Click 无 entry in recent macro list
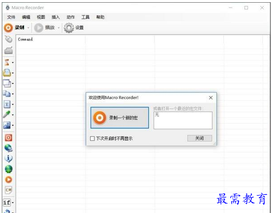This screenshot has width=271, height=213. (157, 114)
